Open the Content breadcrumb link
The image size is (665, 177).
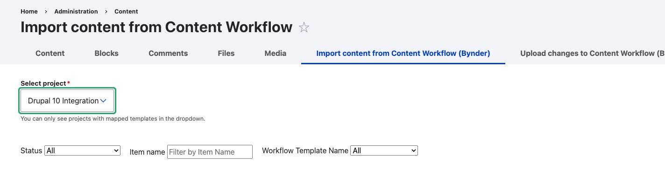point(126,11)
